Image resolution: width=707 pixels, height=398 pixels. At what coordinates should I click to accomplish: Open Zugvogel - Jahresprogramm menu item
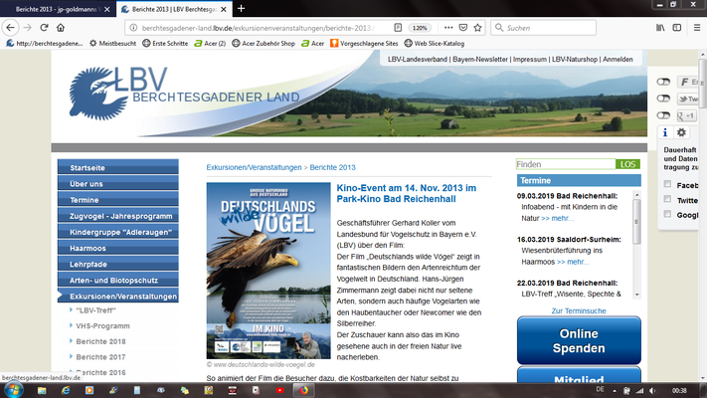click(118, 215)
